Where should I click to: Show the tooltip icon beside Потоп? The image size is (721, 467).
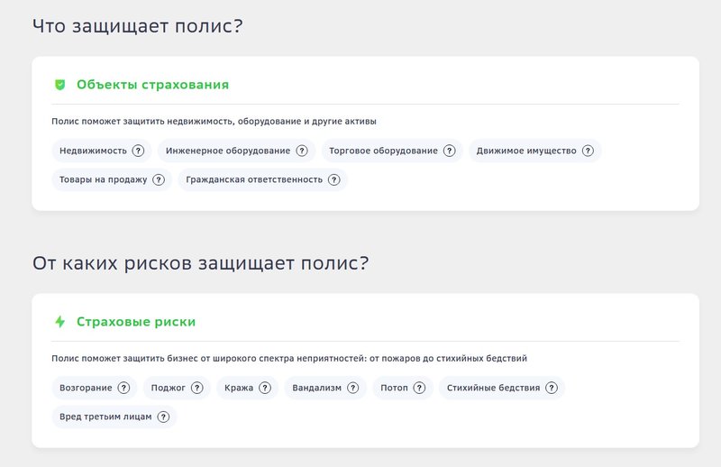(x=419, y=388)
